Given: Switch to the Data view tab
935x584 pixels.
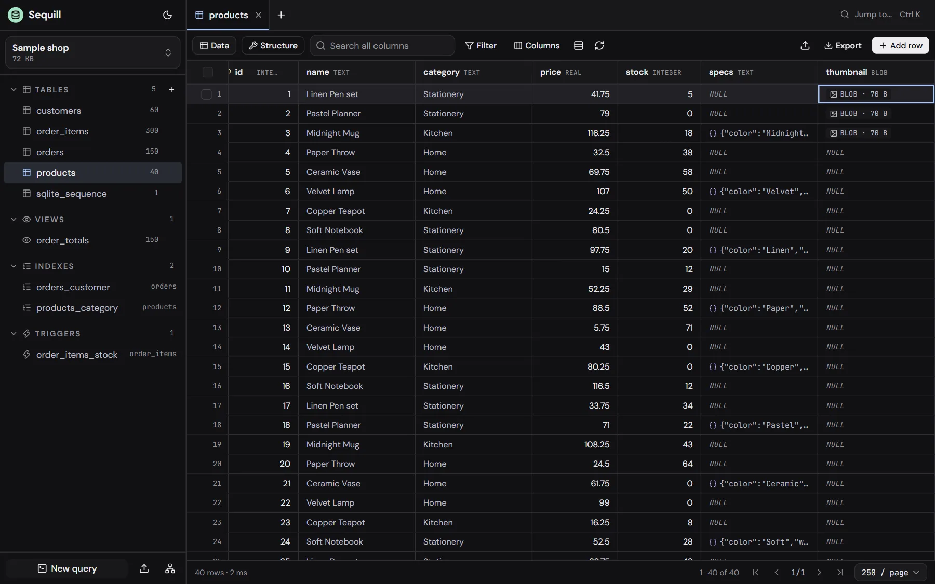Looking at the screenshot, I should click(x=214, y=46).
